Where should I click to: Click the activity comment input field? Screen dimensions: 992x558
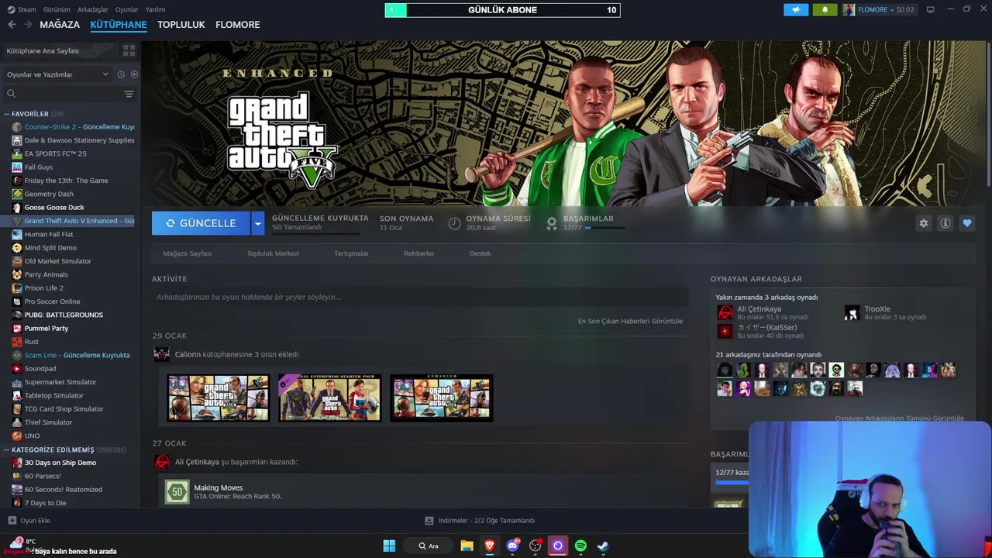(420, 297)
